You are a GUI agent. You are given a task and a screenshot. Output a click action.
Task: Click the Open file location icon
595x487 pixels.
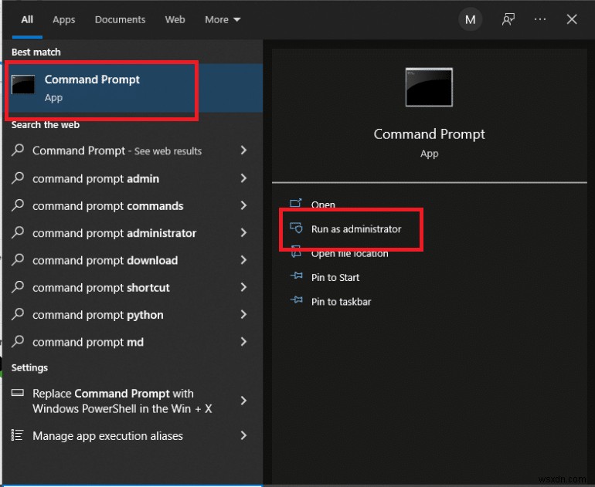click(296, 252)
